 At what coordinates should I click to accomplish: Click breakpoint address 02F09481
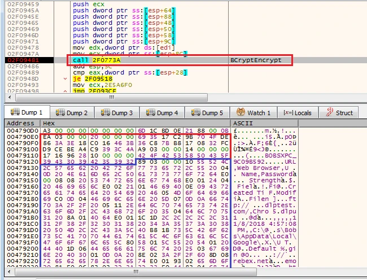pos(23,60)
